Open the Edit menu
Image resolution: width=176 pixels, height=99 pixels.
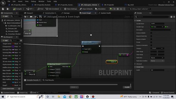pyautogui.click(x=14, y=1)
